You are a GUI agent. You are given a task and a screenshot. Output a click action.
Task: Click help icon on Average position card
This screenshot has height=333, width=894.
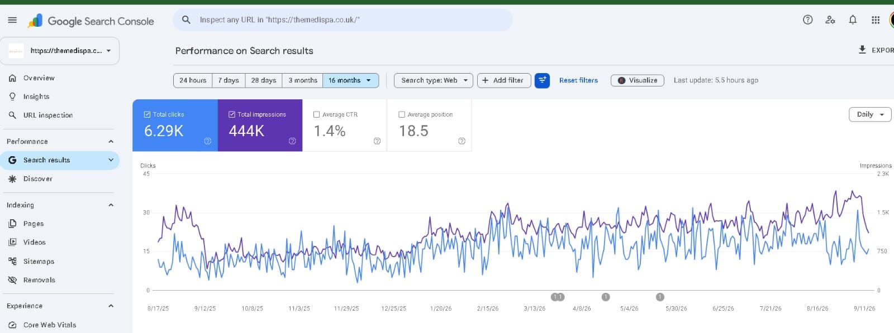pos(462,141)
